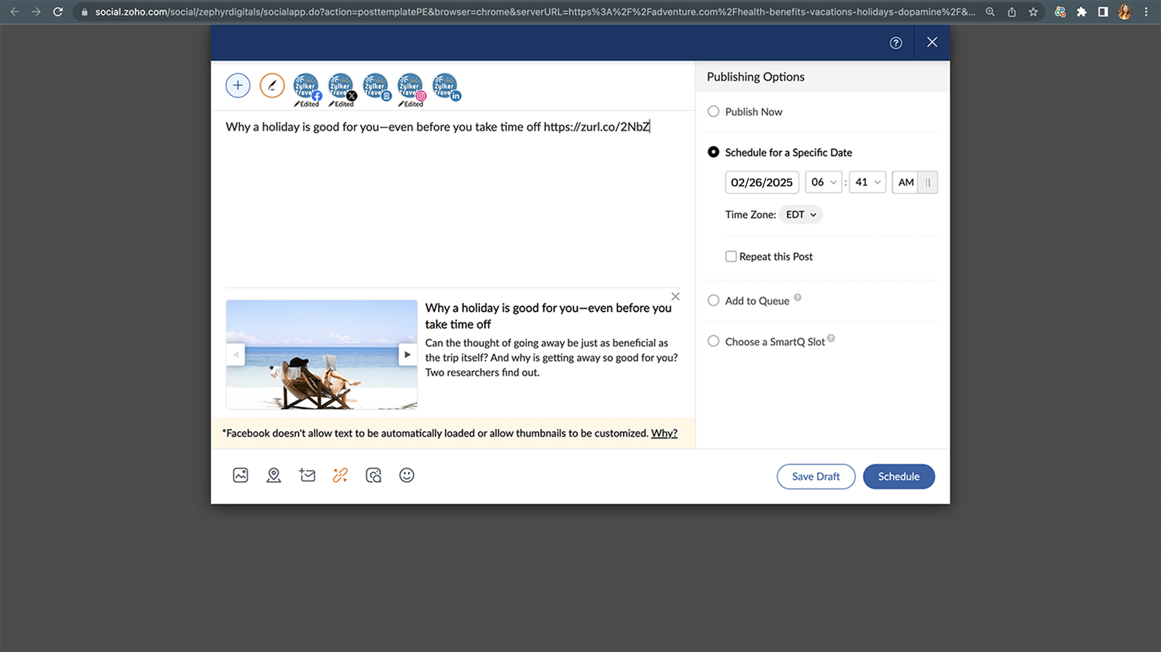Select Choose a SmartQ Slot option
The width and height of the screenshot is (1161, 652).
tap(713, 341)
